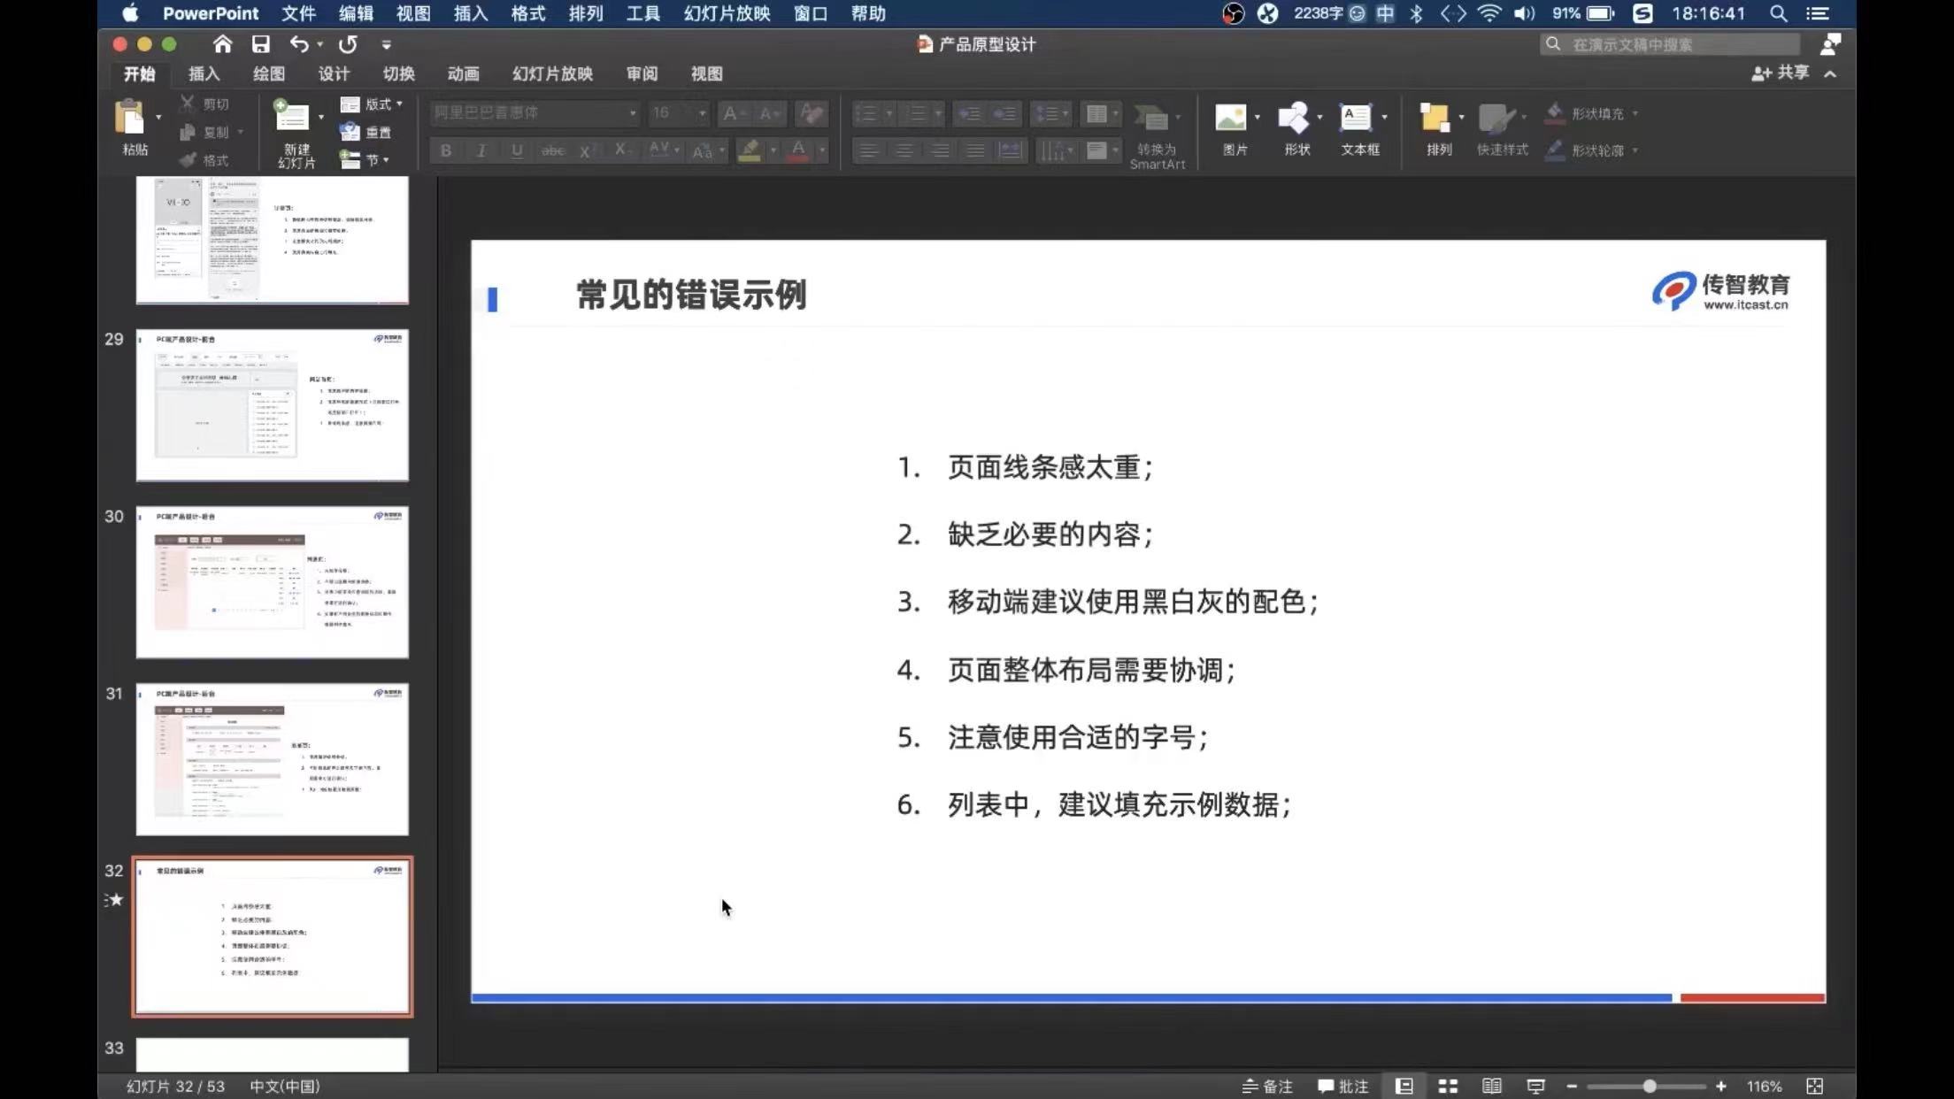Click New Slide icon (新建幻灯片)
Viewport: 1954px width, 1099px height.
[291, 118]
